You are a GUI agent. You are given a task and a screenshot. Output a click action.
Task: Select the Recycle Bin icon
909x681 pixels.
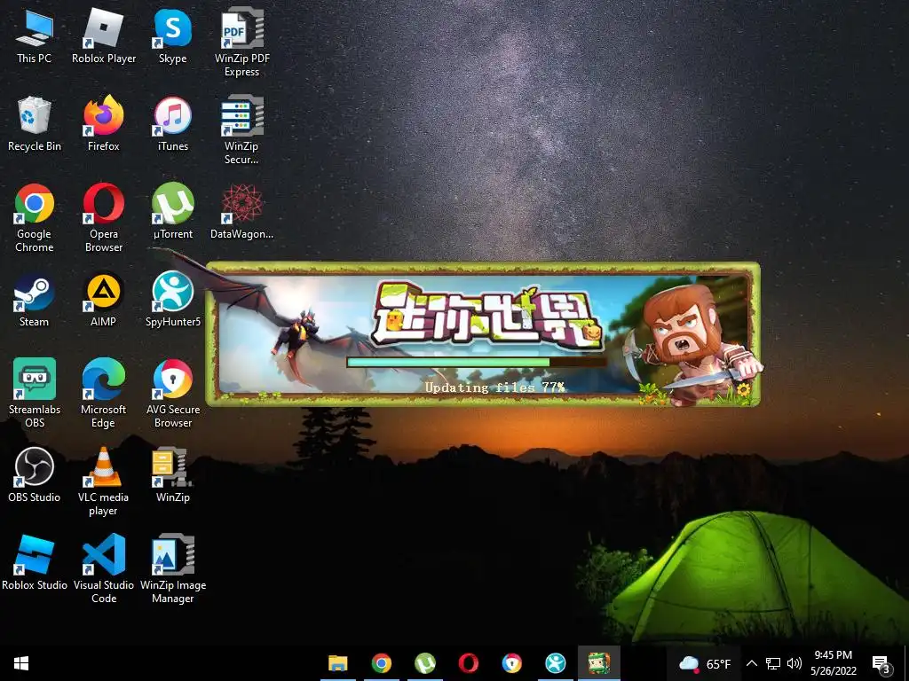35,124
